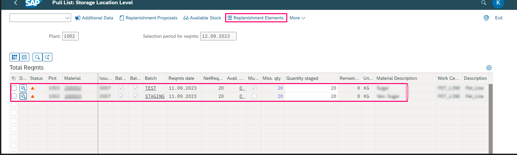Click the Find magnifier icon above table
Image resolution: width=517 pixels, height=155 pixels.
[x=38, y=57]
